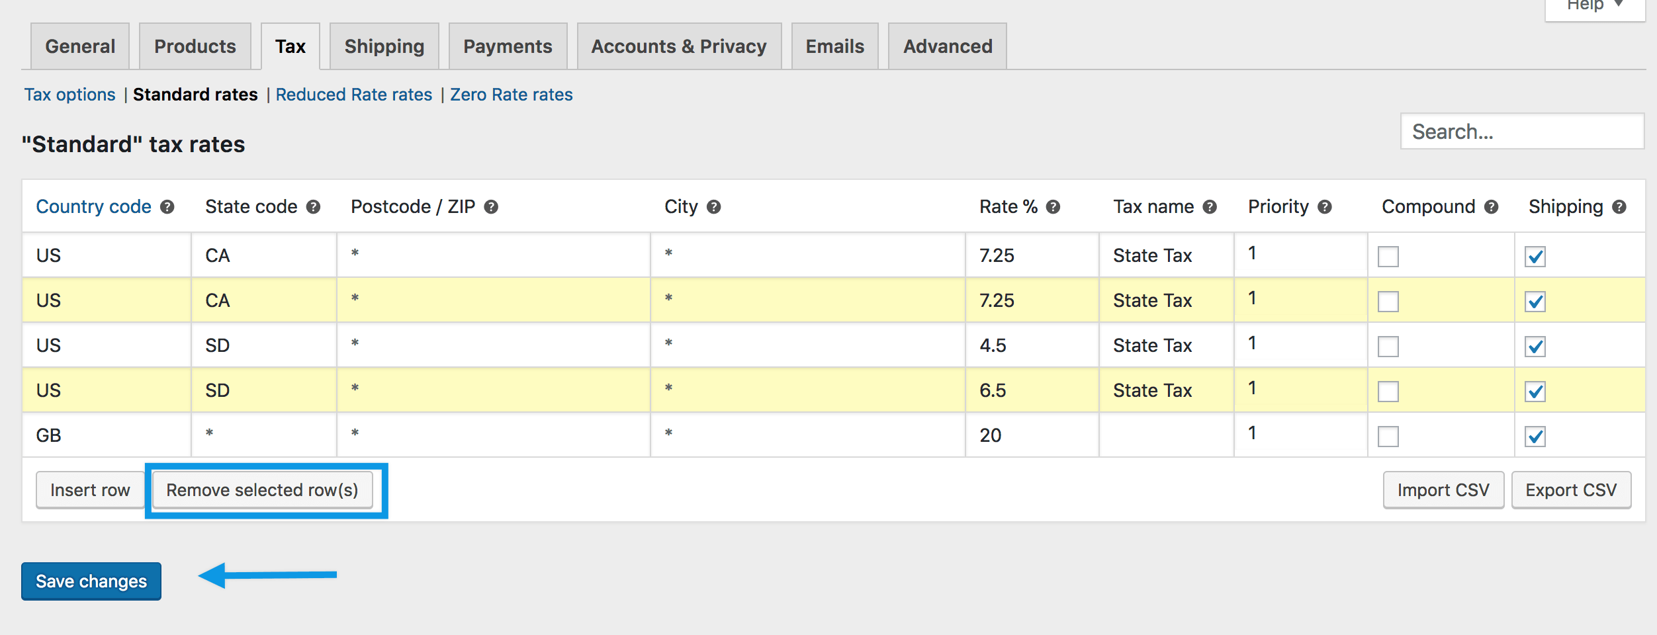Click the Remove selected row(s) button
The width and height of the screenshot is (1657, 635).
pyautogui.click(x=262, y=490)
